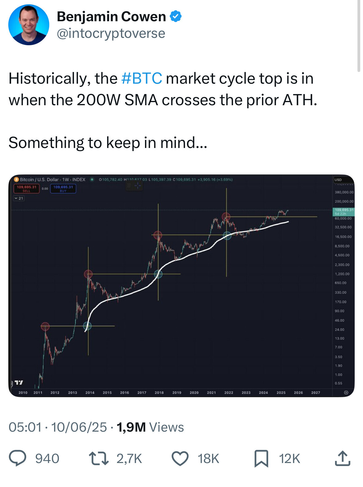
Task: Expand the indicators dropdown showing 21
Action: (x=19, y=198)
